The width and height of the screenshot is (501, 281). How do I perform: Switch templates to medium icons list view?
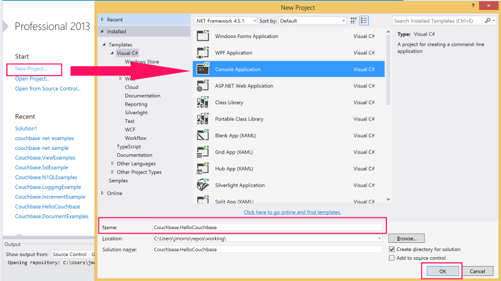coord(364,21)
